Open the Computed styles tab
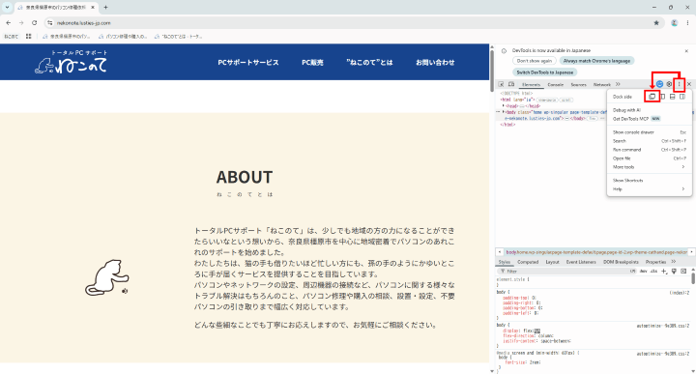The image size is (696, 374). (528, 262)
